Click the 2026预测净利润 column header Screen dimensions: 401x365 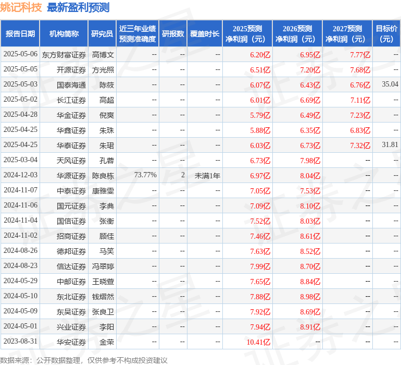click(297, 33)
